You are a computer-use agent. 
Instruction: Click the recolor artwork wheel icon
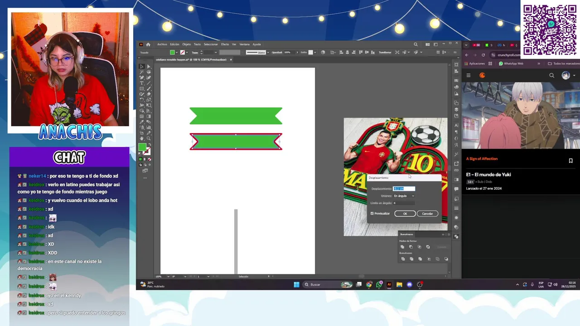[x=323, y=52]
